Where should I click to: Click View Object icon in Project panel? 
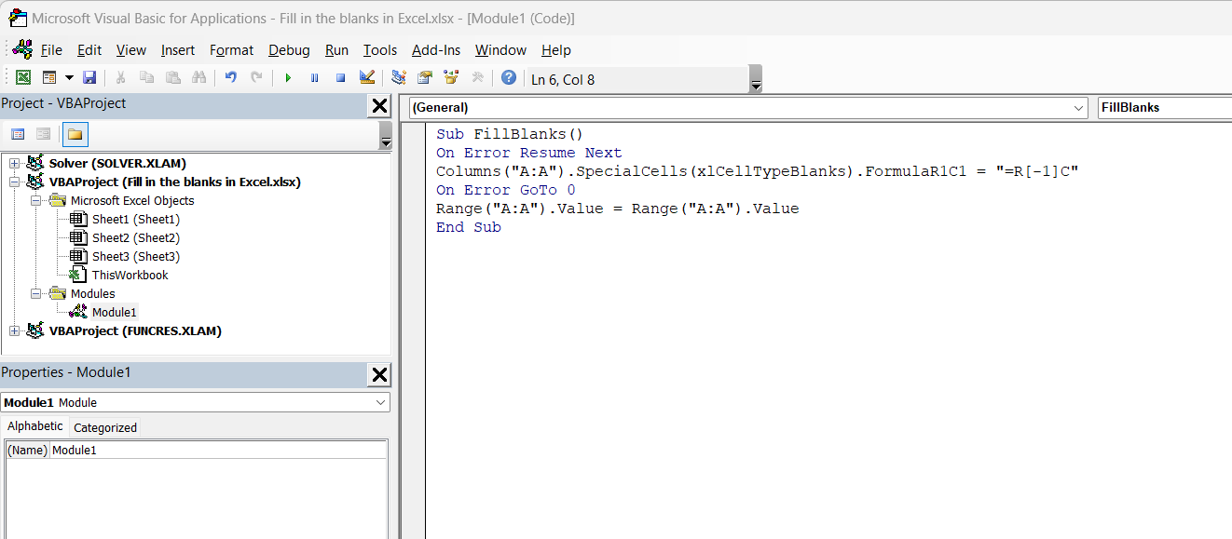tap(43, 134)
